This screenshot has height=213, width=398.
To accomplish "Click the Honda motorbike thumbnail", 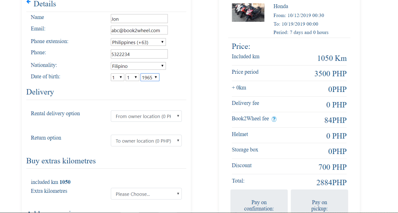I will tap(248, 12).
